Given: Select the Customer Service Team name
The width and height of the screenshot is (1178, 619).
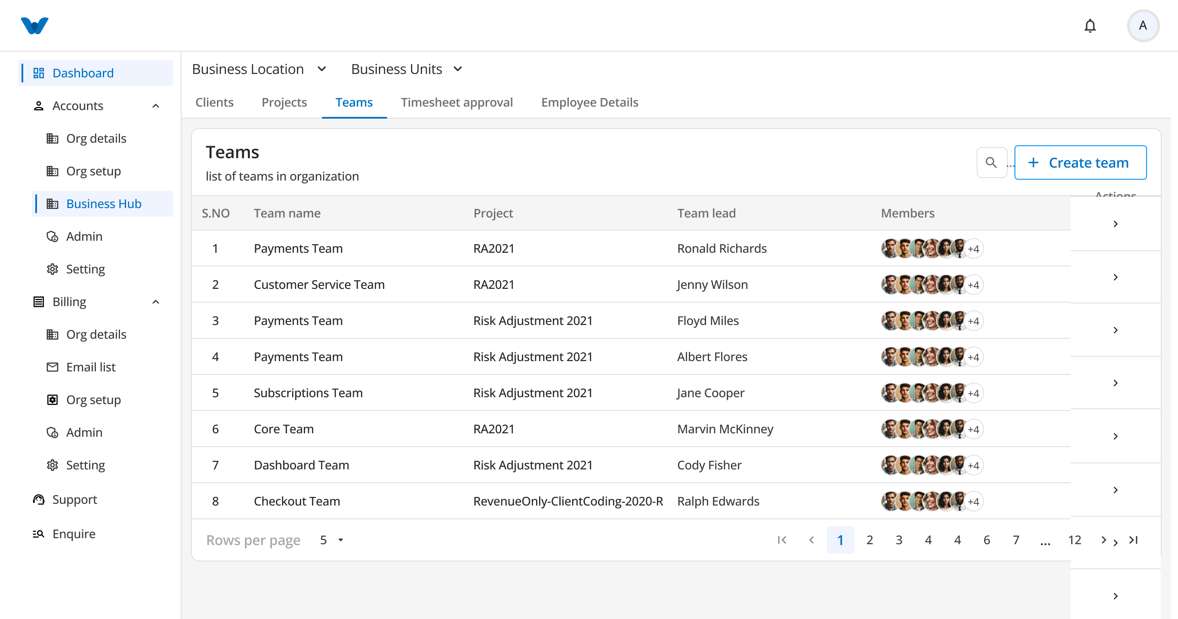Looking at the screenshot, I should coord(319,285).
